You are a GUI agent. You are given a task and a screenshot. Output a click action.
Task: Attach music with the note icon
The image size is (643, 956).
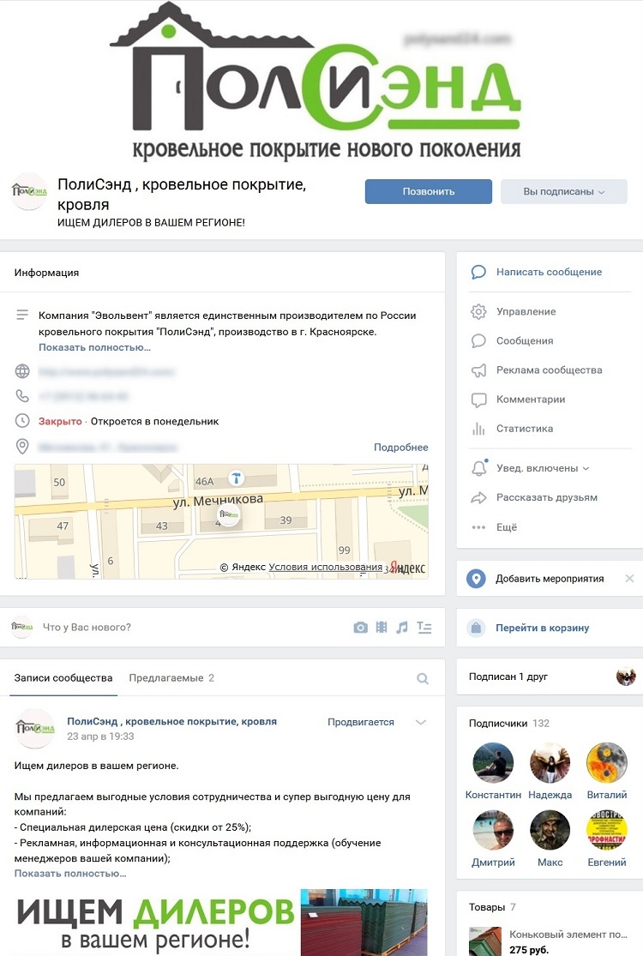(401, 627)
